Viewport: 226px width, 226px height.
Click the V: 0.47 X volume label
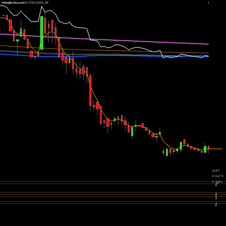218,176
